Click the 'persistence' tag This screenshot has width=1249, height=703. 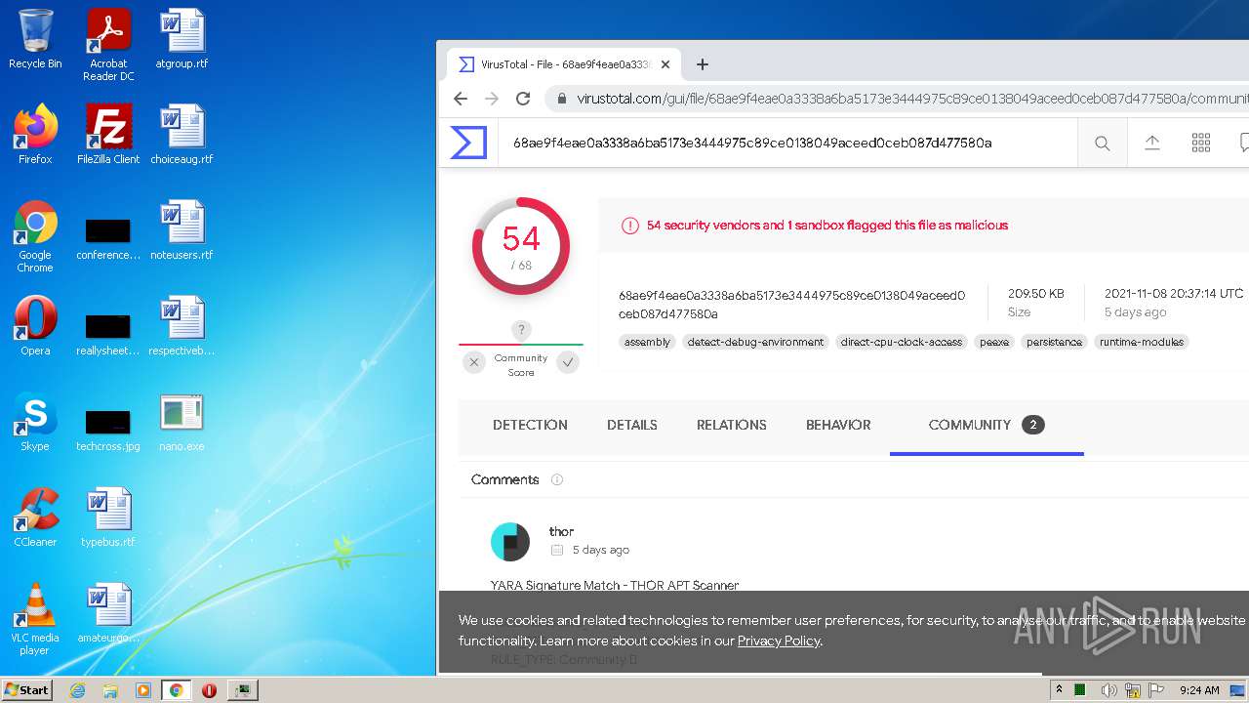tap(1054, 342)
